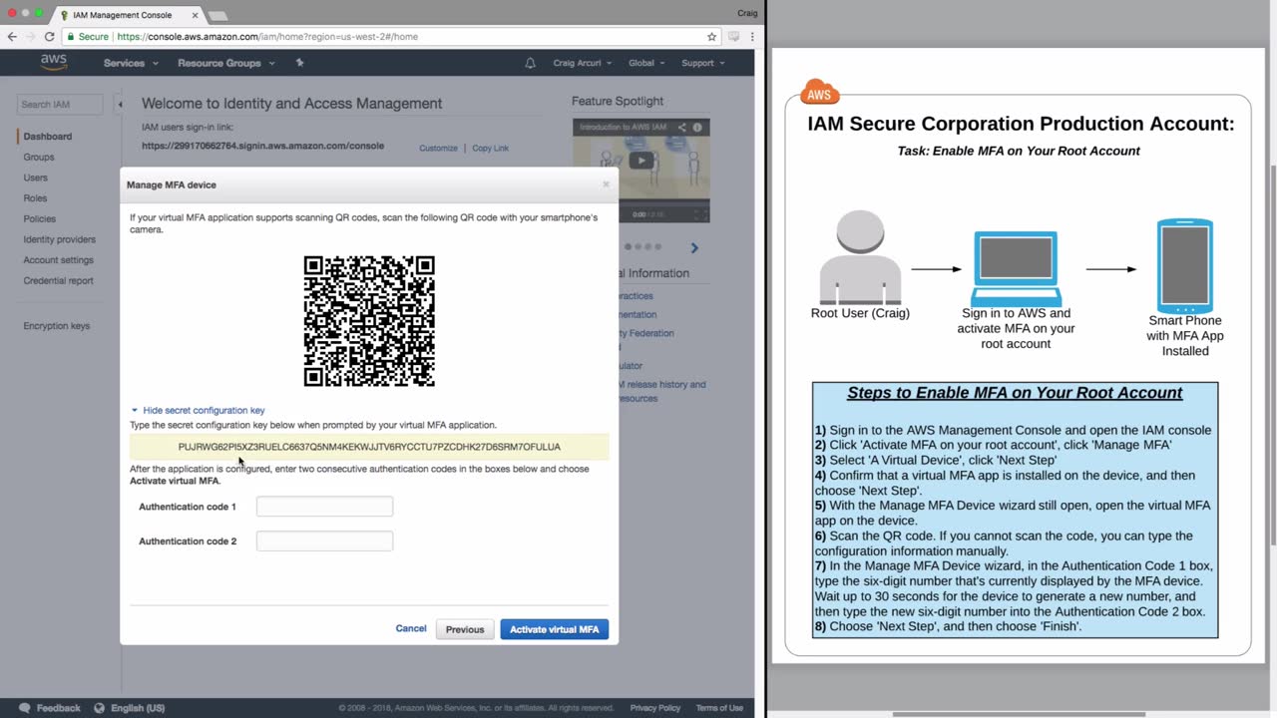Select Dashboard in the IAM sidebar
Image resolution: width=1277 pixels, height=718 pixels.
[x=48, y=137]
